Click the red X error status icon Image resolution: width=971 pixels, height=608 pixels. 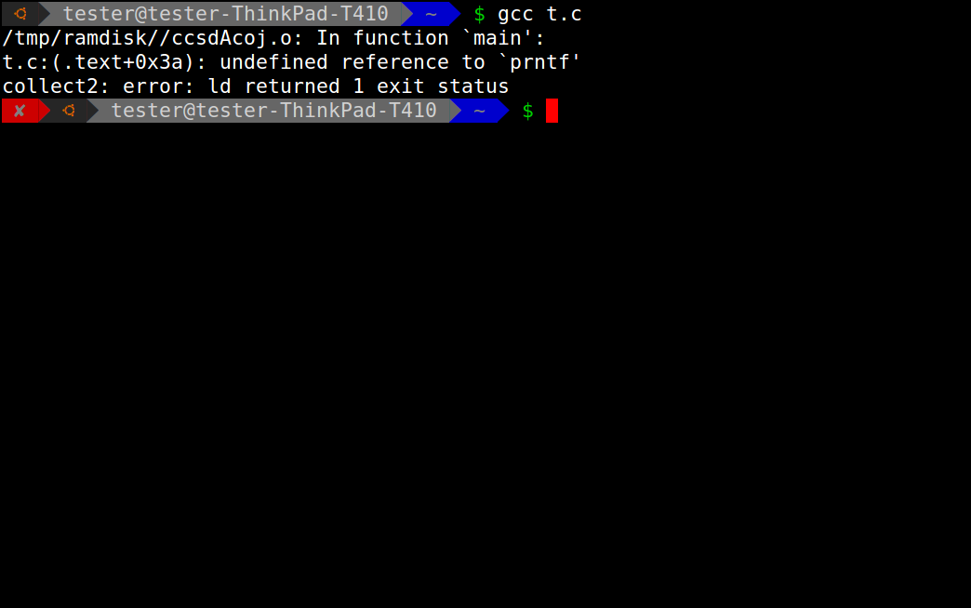coord(20,111)
